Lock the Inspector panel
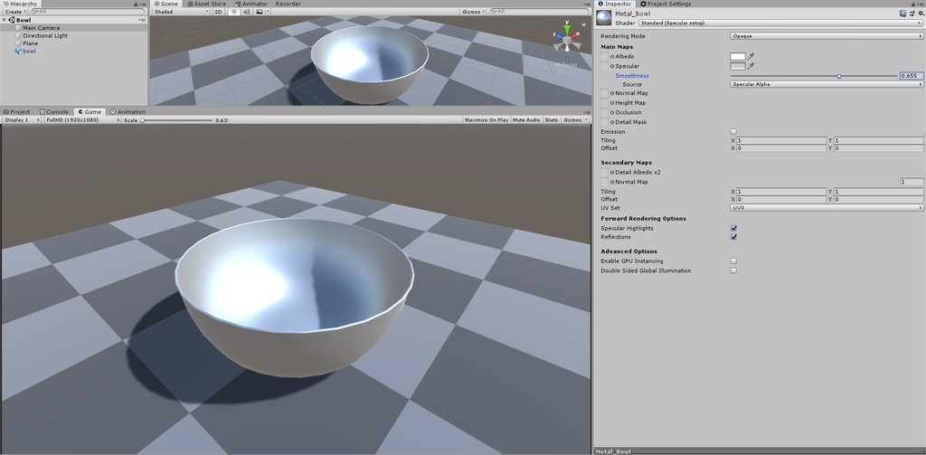The width and height of the screenshot is (926, 455). (x=913, y=4)
